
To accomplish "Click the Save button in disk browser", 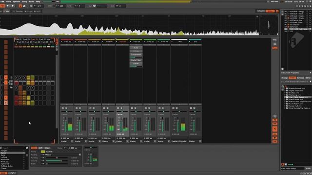I will 308,169.
